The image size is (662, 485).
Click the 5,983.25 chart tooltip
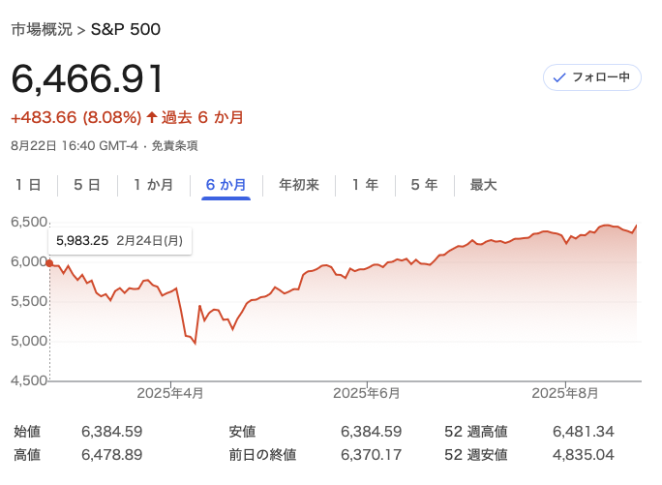[120, 240]
